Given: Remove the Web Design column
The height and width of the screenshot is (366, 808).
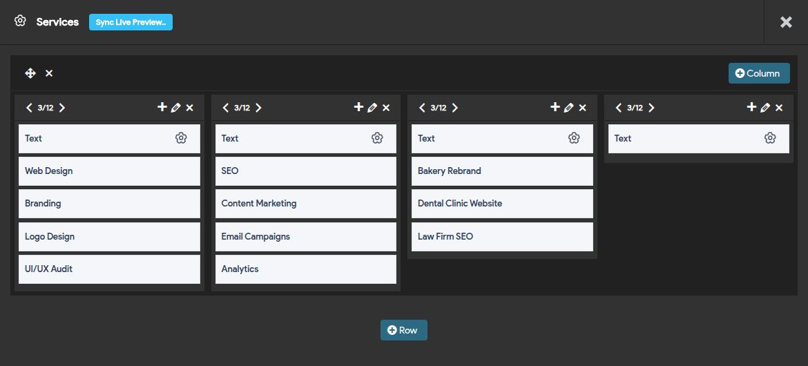Looking at the screenshot, I should [190, 108].
